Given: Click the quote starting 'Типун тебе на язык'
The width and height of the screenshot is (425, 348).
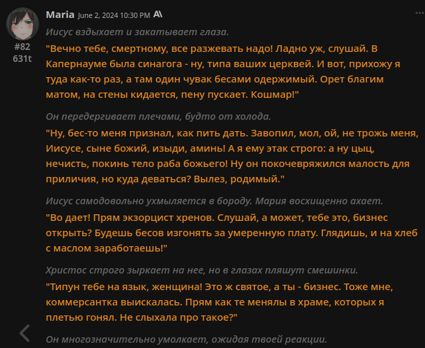Looking at the screenshot, I should 219,302.
